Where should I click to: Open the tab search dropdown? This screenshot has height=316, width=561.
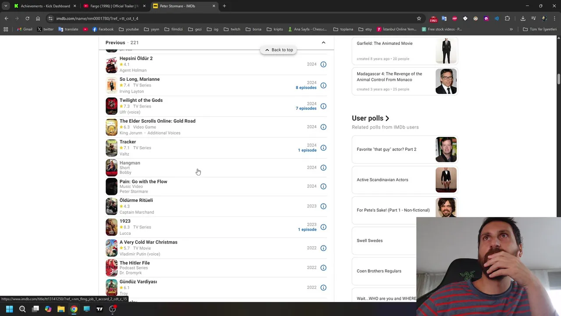coord(6,6)
